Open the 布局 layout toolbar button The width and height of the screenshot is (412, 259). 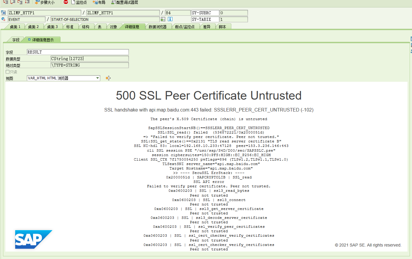pos(99,2)
